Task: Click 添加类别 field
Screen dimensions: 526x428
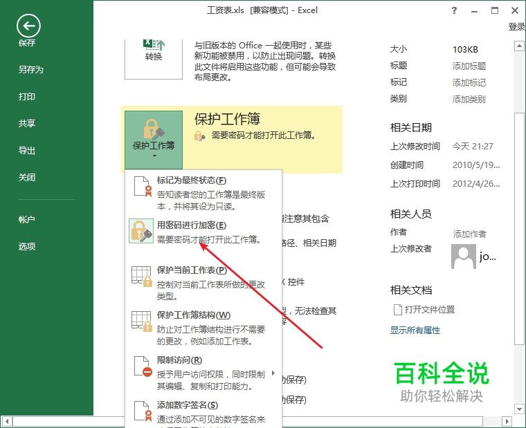Action: tap(469, 99)
